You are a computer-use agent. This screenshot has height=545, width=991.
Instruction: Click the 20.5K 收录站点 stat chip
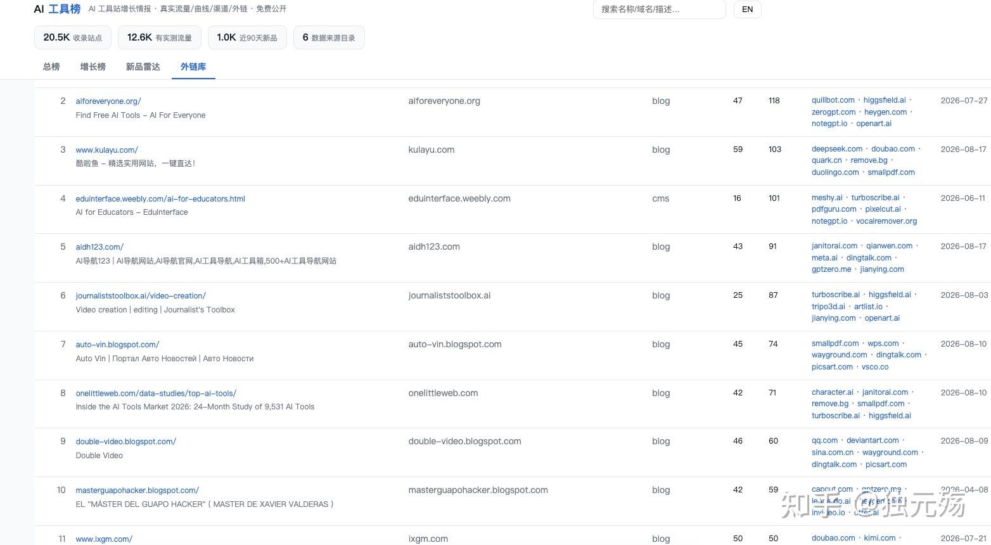tap(73, 37)
